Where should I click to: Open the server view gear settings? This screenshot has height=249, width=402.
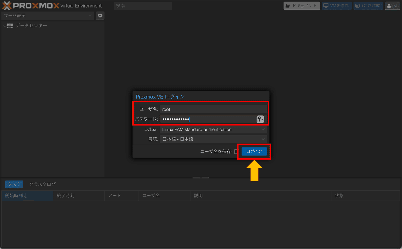tap(100, 16)
